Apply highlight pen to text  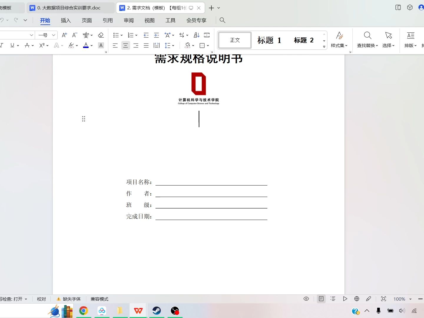(x=71, y=45)
